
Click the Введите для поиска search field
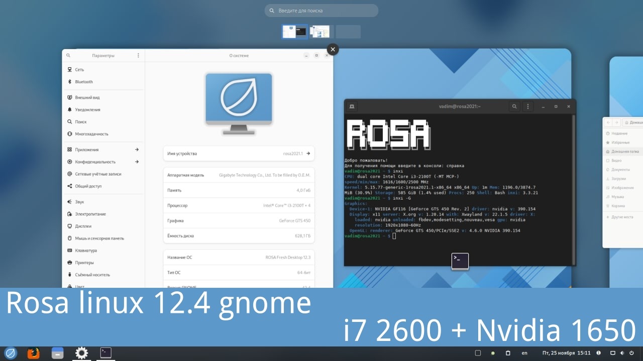point(321,11)
